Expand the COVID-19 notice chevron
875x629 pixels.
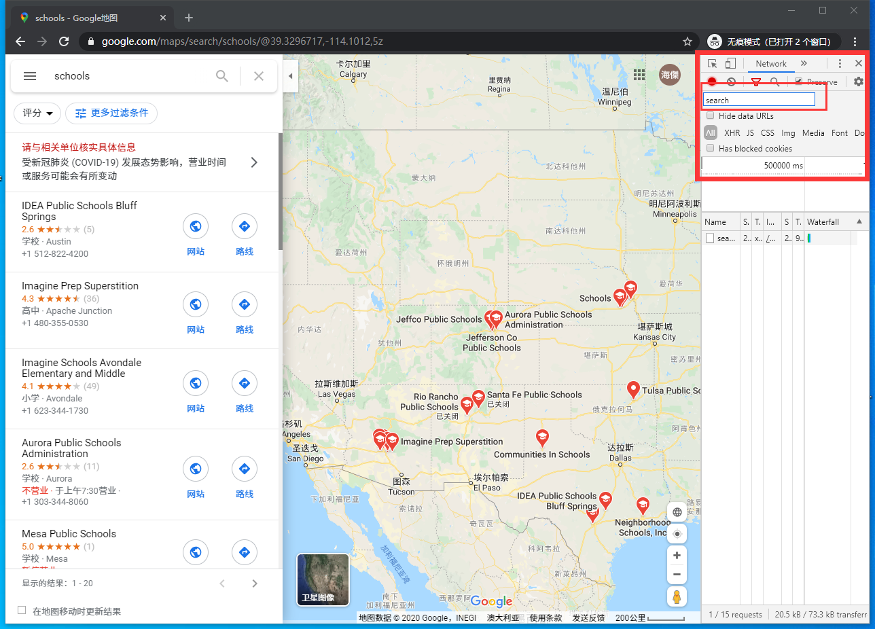[254, 162]
